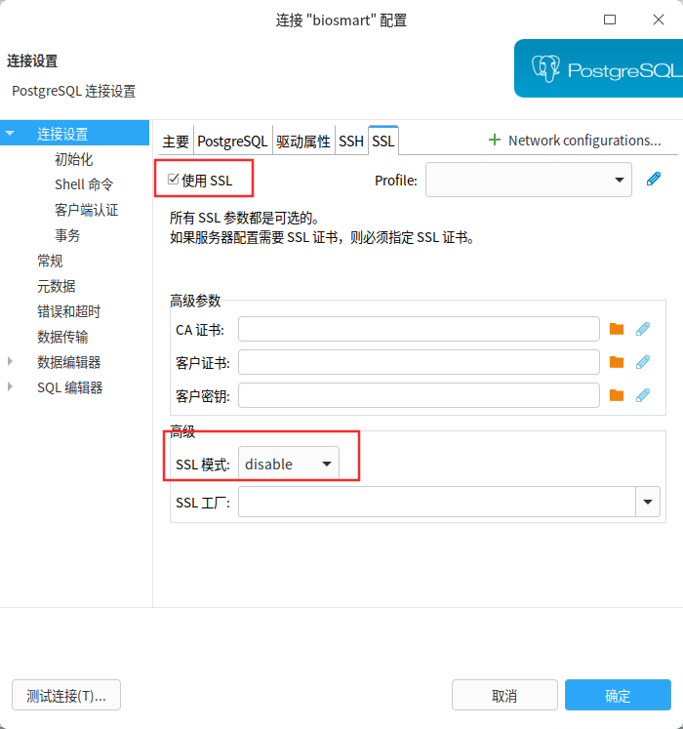
Task: Click the CA certificate folder browse icon
Action: (x=616, y=329)
